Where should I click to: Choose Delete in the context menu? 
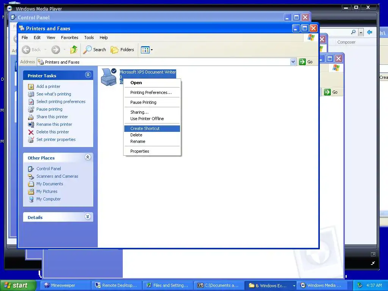(x=152, y=135)
